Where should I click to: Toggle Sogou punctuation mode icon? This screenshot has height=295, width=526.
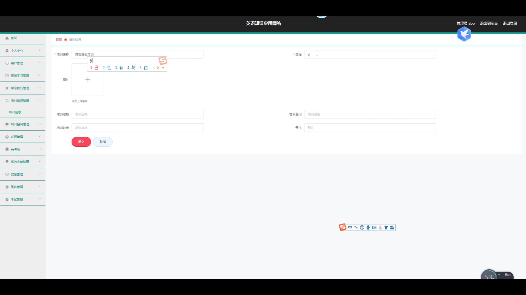coord(356,228)
